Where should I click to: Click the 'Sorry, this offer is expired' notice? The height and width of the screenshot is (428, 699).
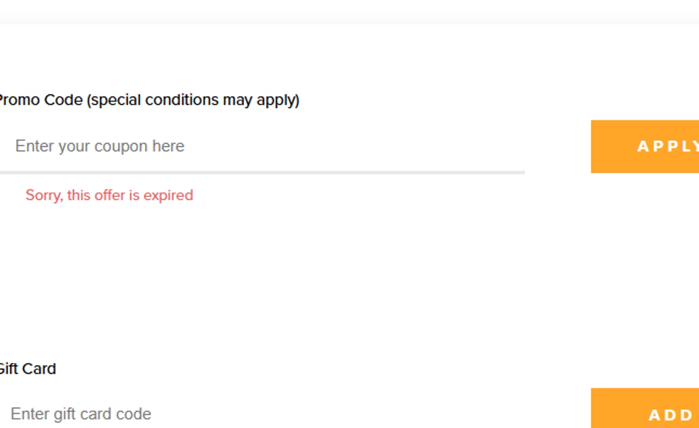coord(109,195)
